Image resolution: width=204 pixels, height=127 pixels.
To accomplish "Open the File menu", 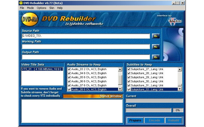I will point(22,8).
